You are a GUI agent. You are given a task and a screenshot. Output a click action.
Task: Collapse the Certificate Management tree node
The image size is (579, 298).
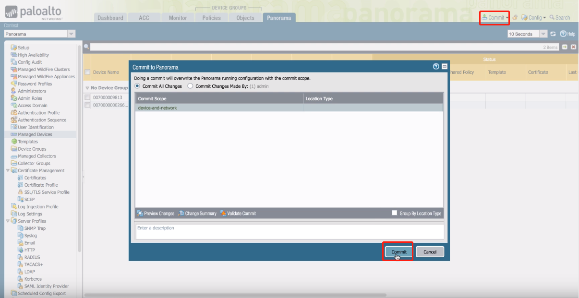(x=8, y=170)
